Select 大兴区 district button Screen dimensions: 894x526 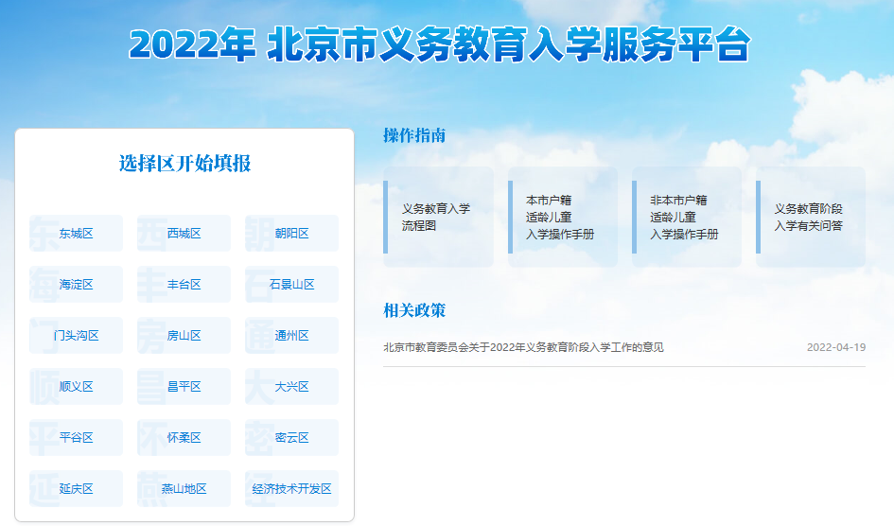(x=291, y=386)
